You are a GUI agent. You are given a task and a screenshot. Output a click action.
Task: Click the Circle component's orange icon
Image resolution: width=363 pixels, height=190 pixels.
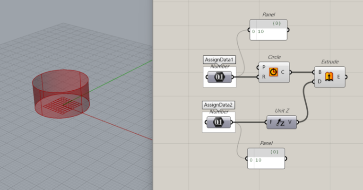click(x=273, y=72)
